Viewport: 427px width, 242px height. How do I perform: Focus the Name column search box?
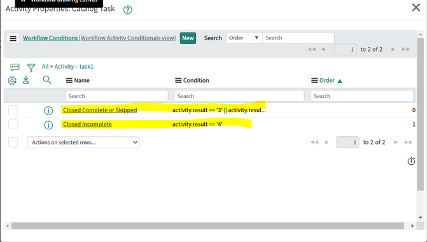116,96
